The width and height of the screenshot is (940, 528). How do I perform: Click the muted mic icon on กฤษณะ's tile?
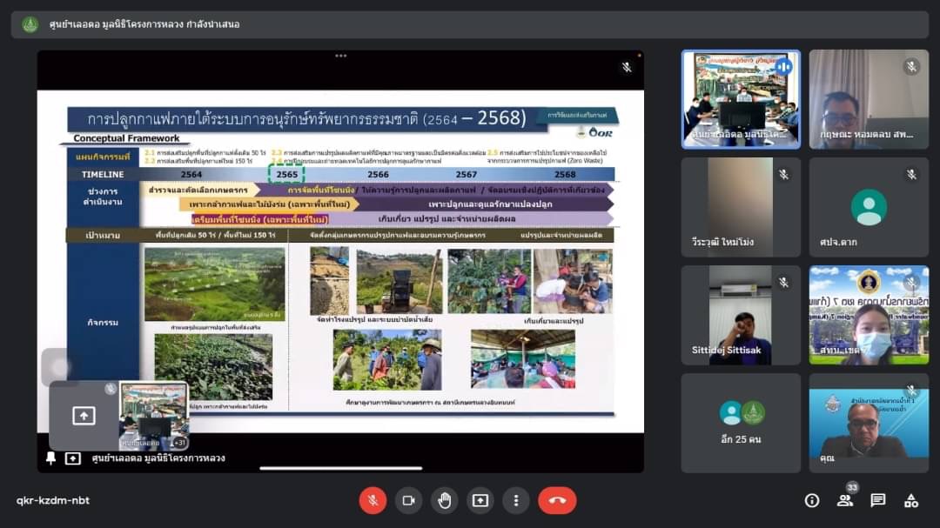coord(911,66)
